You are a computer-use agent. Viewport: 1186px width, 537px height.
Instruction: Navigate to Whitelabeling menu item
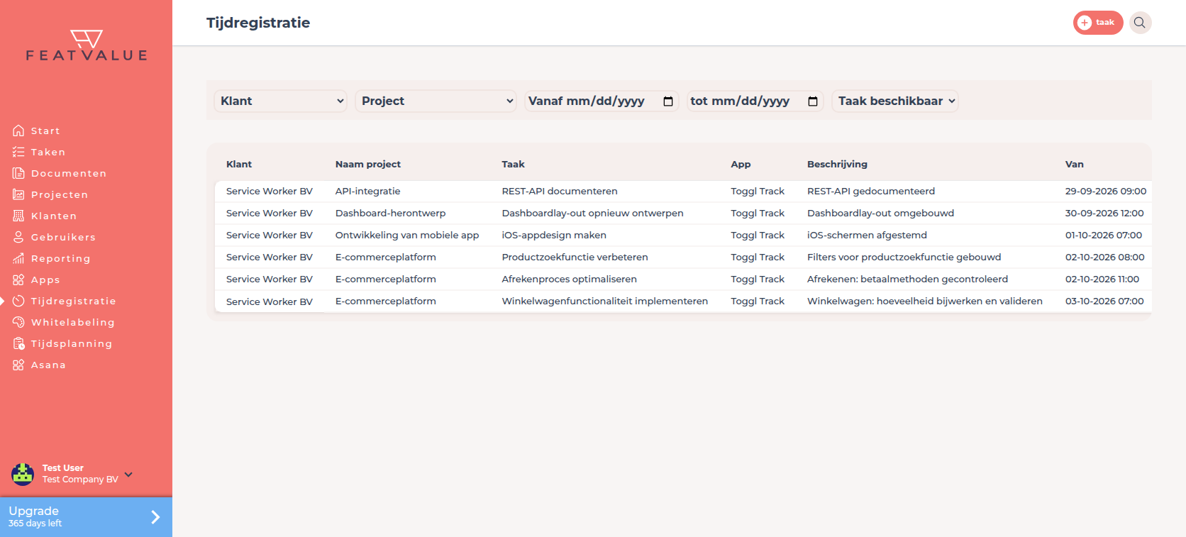point(73,322)
